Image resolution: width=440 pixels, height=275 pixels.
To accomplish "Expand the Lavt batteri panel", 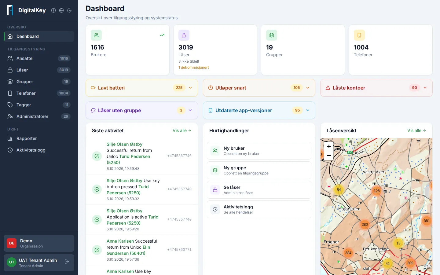I will [142, 88].
